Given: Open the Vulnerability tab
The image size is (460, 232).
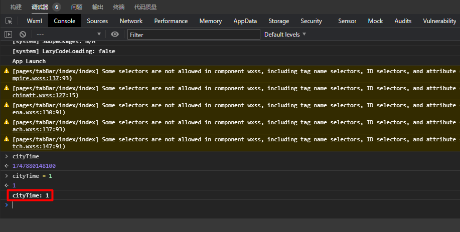Looking at the screenshot, I should point(439,21).
